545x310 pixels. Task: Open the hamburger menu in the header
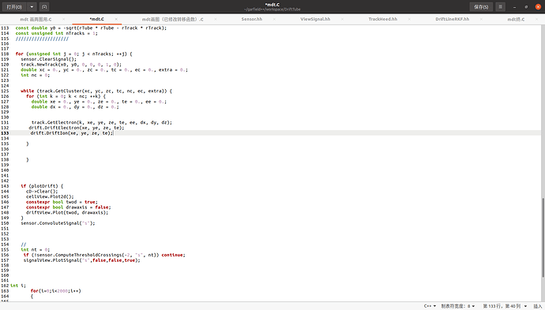pos(501,6)
